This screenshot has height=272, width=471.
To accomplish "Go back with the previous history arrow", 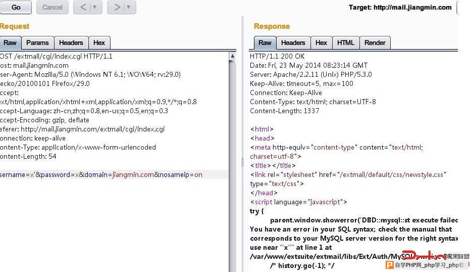I will (83, 7).
